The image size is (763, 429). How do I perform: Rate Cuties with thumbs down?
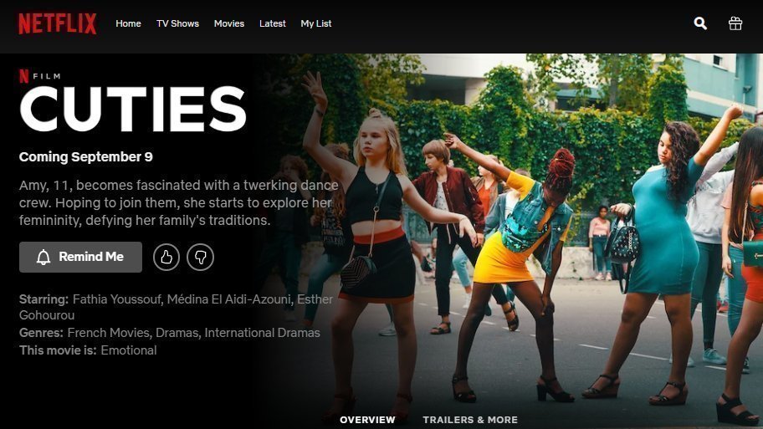(201, 257)
